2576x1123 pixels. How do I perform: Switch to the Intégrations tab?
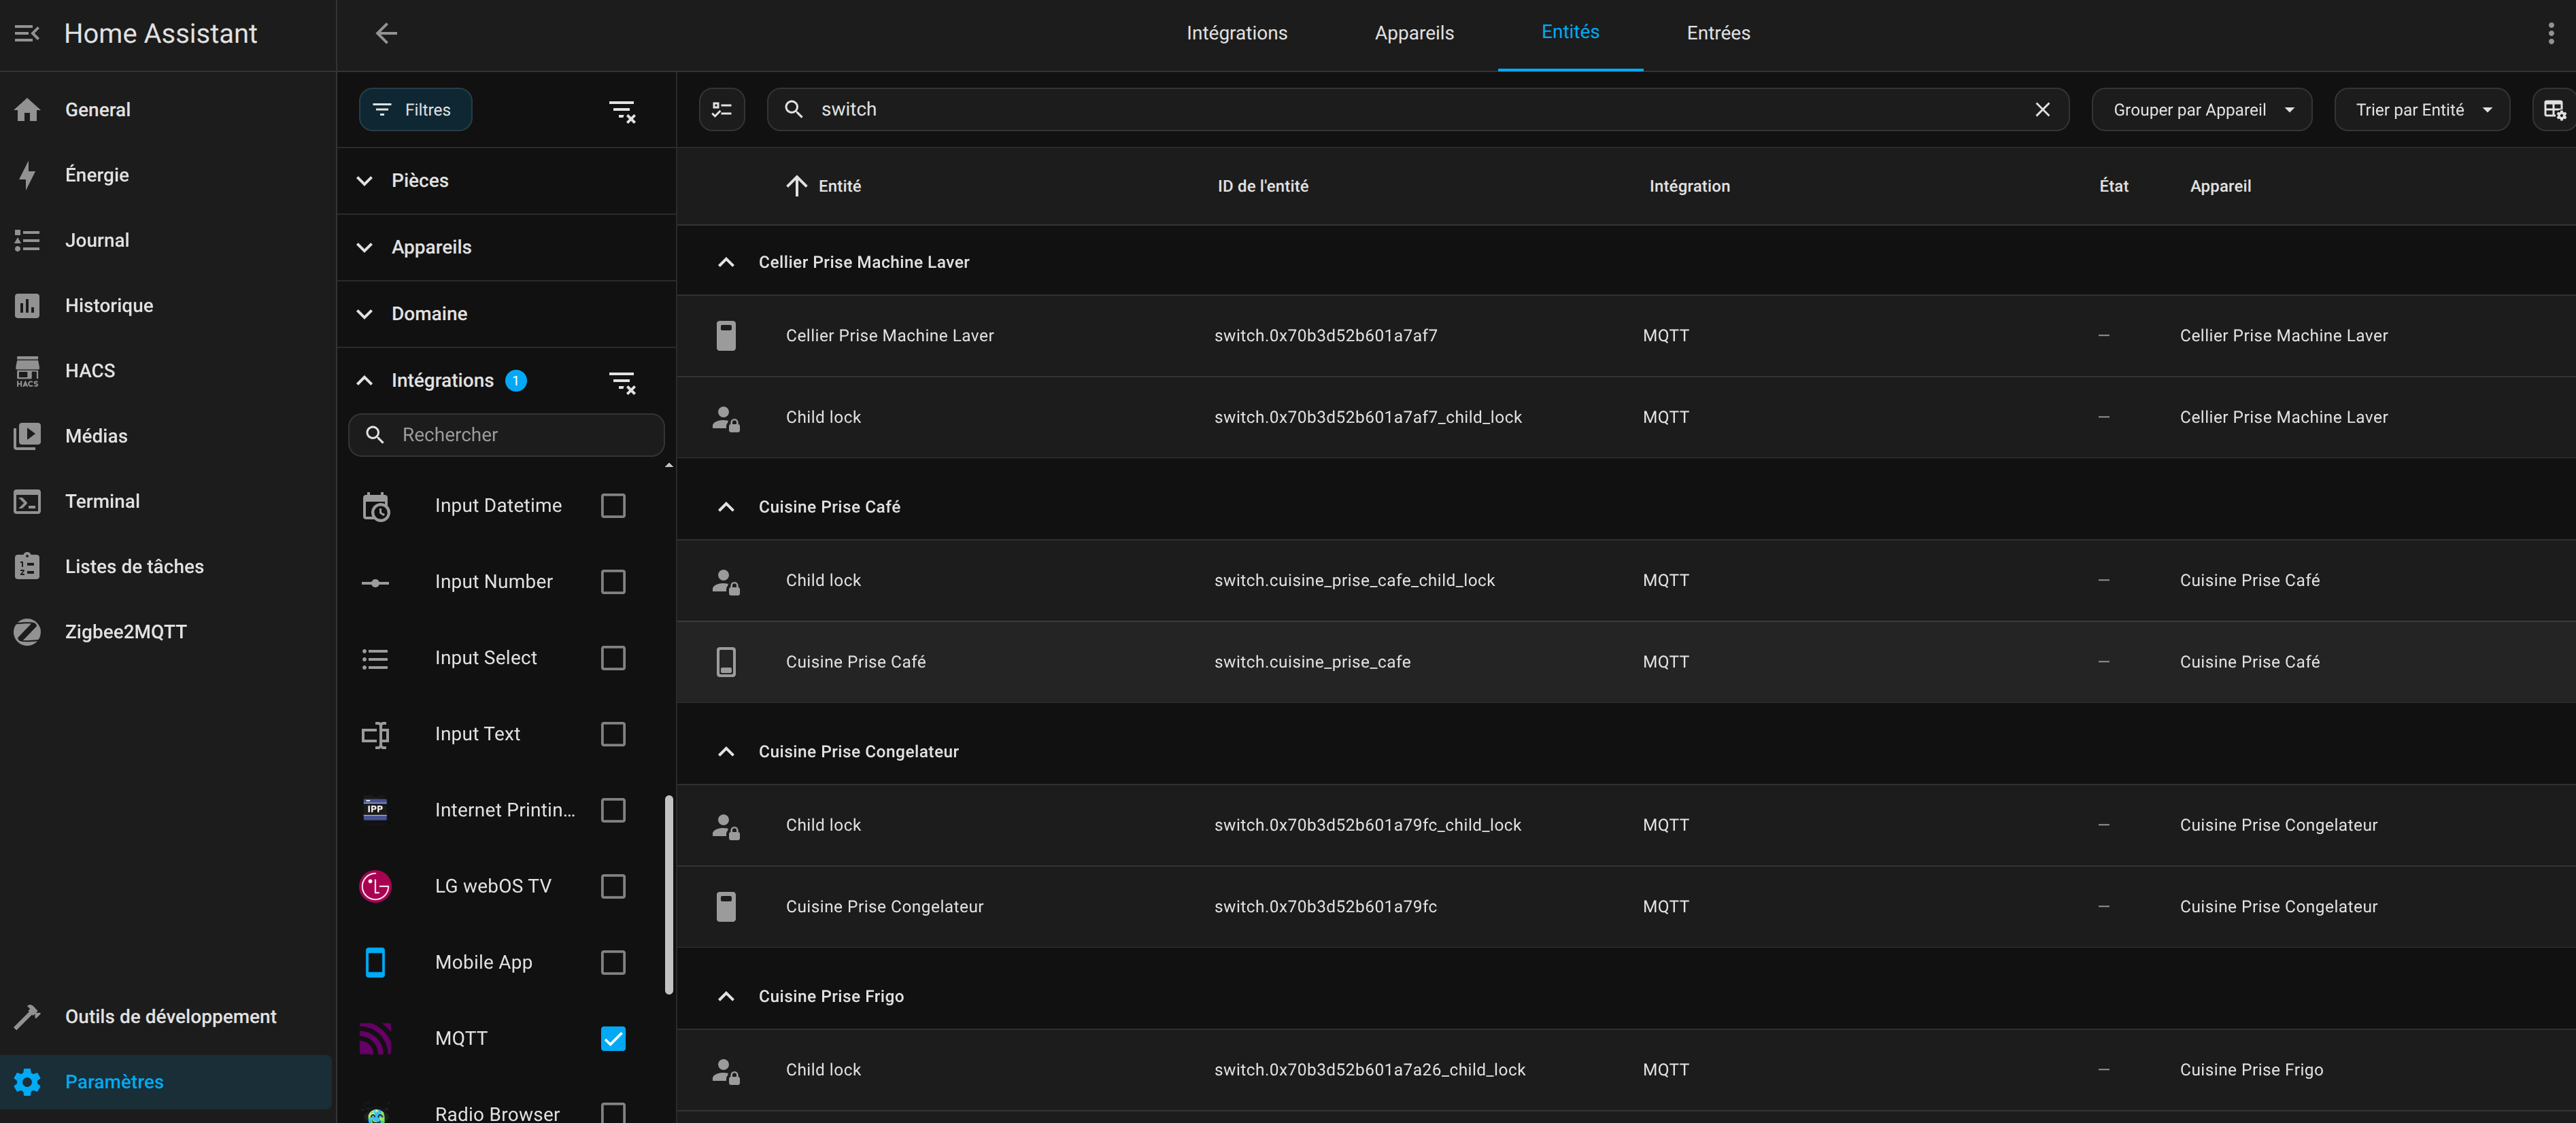coord(1236,33)
